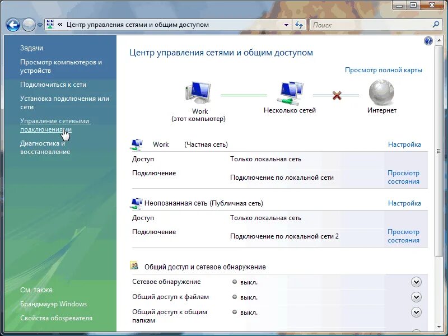This screenshot has width=448, height=336.
Task: Click Подключение по локальной сети 2 text
Action: click(284, 236)
